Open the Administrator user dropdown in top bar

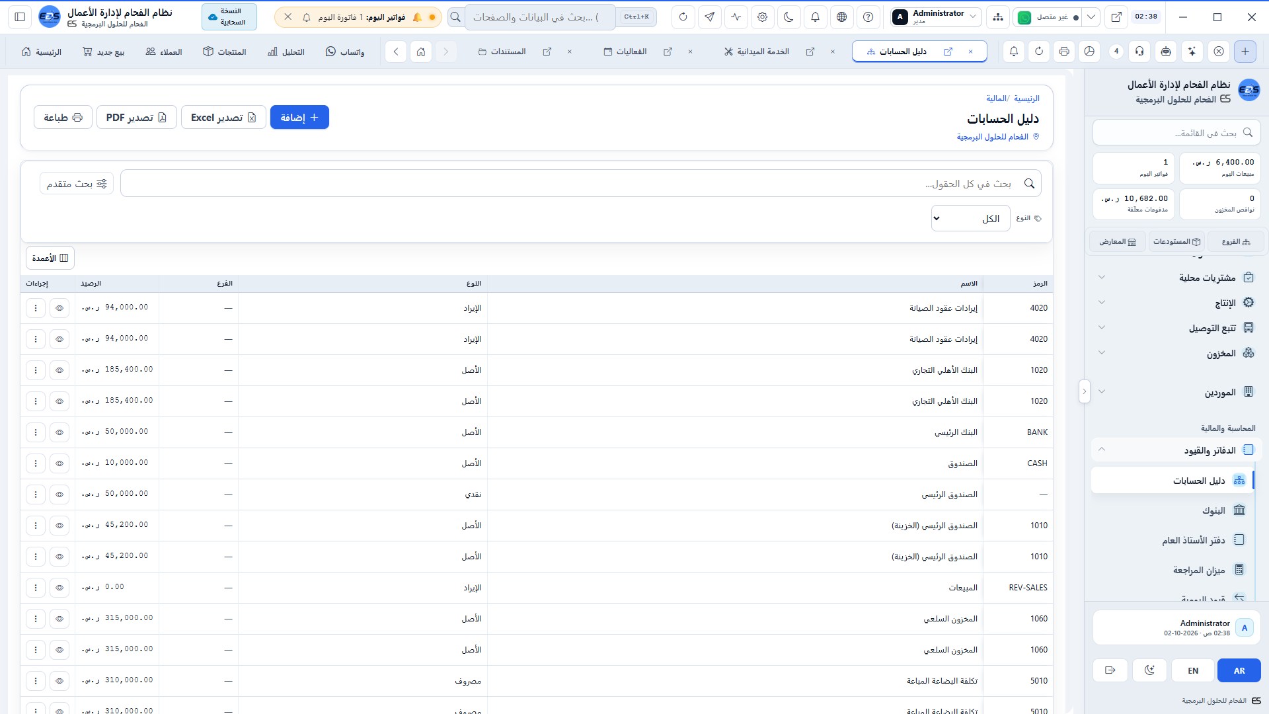(935, 17)
